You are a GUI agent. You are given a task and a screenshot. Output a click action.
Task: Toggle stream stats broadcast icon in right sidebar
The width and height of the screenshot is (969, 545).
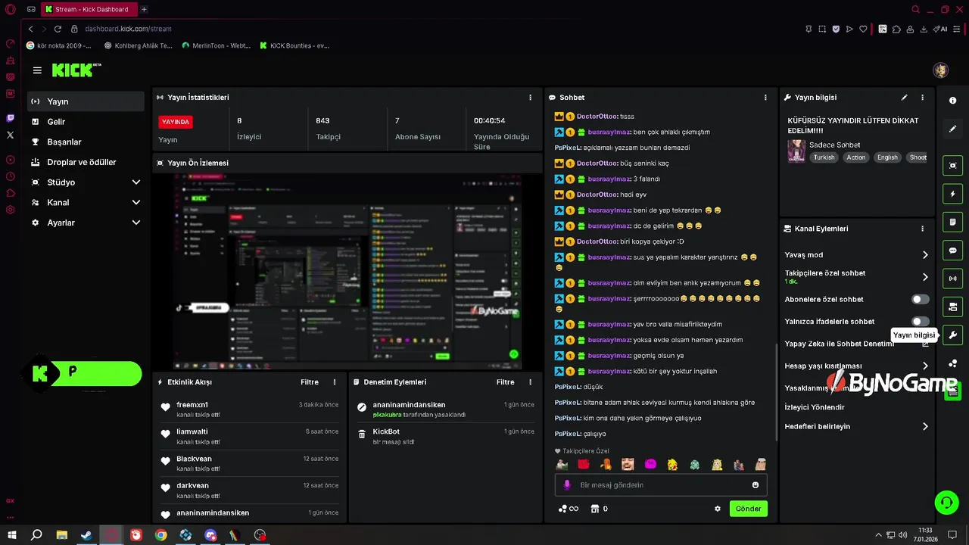coord(952,279)
